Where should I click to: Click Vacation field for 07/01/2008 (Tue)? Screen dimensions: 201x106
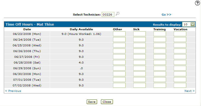[180, 80]
